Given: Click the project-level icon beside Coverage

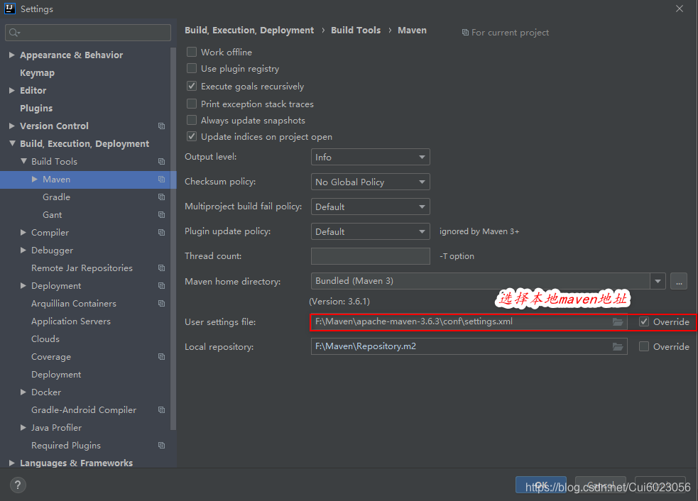Looking at the screenshot, I should click(x=162, y=357).
